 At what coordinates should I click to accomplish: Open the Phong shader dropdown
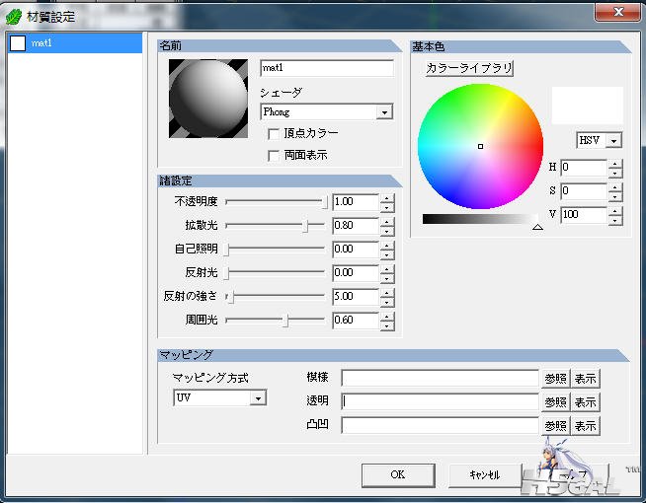tap(384, 113)
